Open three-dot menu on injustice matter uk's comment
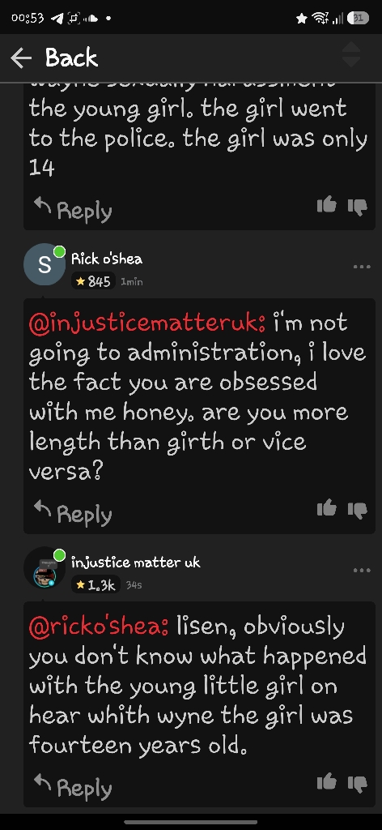 [x=362, y=570]
